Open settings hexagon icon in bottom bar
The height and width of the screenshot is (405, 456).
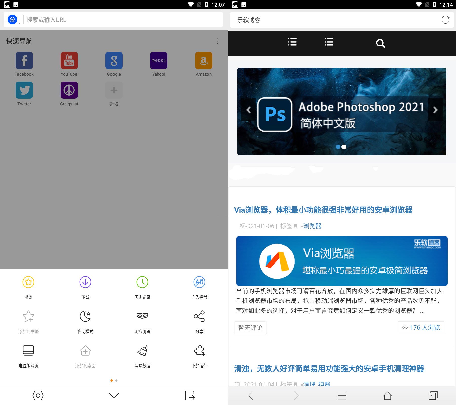tap(38, 395)
